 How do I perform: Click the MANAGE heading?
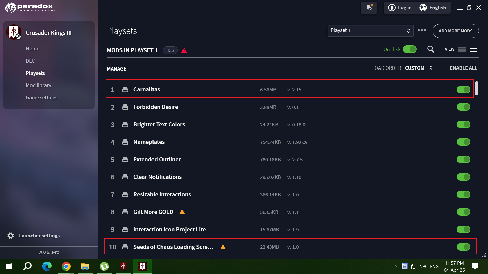click(x=116, y=69)
